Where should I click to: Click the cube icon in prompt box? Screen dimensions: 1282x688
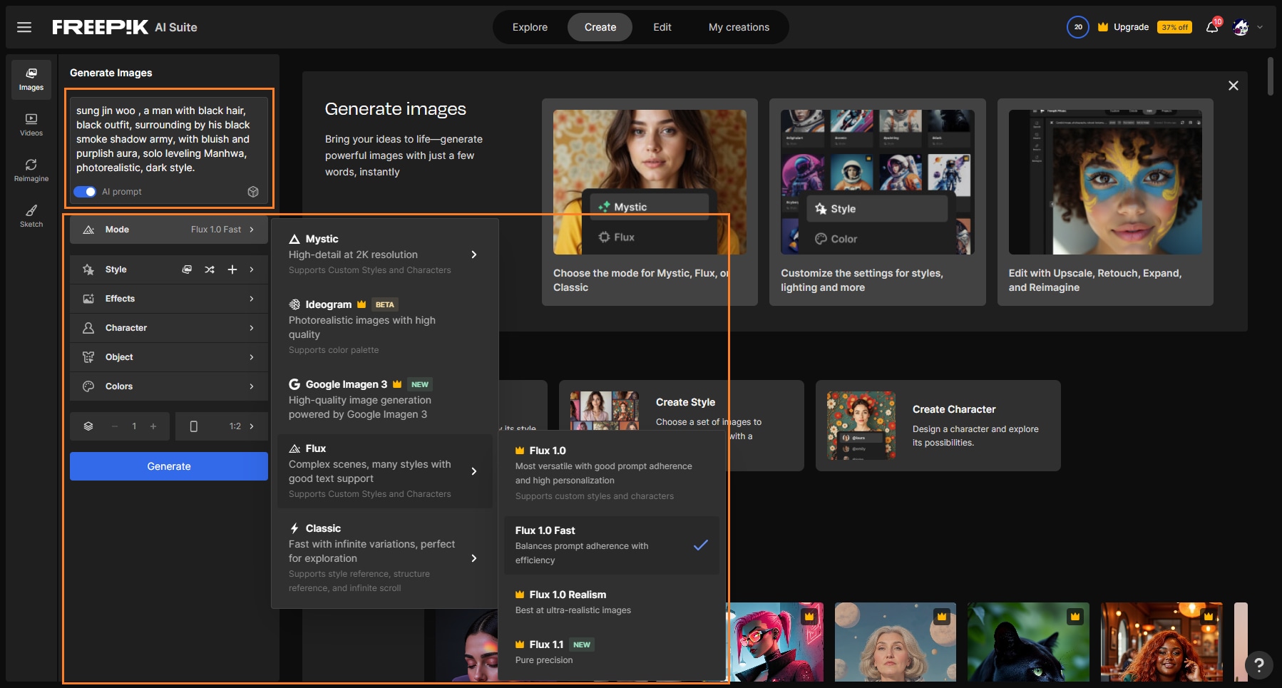(253, 192)
